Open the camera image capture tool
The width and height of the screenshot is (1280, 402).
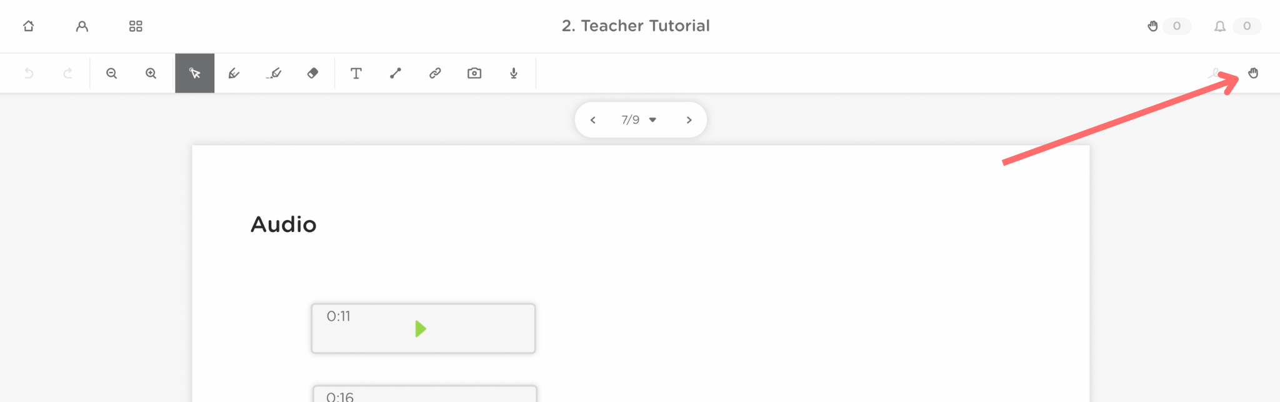click(474, 73)
